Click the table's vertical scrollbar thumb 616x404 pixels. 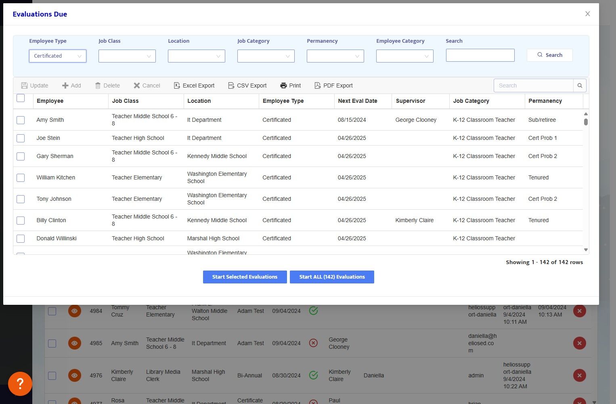click(x=586, y=122)
